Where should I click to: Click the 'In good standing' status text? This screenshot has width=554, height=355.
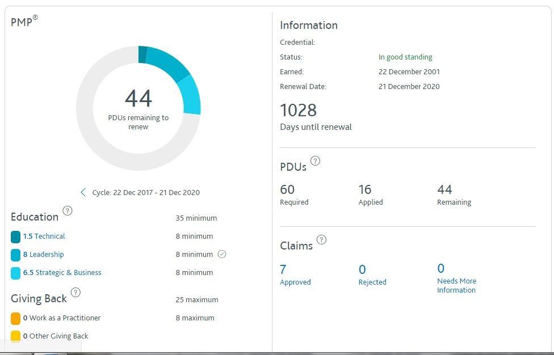coord(405,57)
